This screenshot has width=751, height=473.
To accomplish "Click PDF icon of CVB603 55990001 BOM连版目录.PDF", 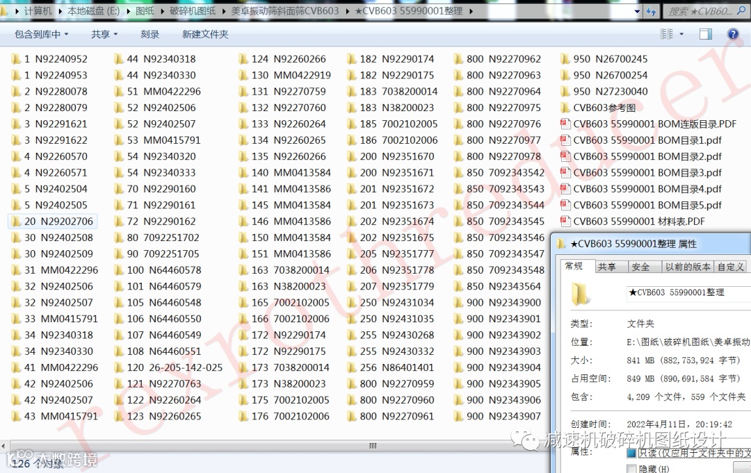I will 565,124.
